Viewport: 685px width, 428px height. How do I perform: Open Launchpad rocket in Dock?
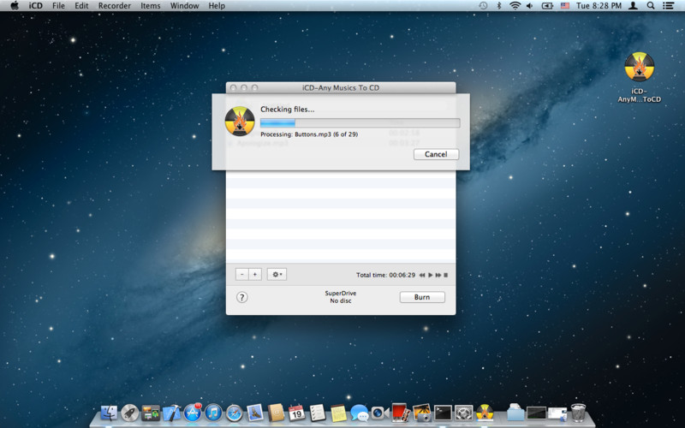130,413
